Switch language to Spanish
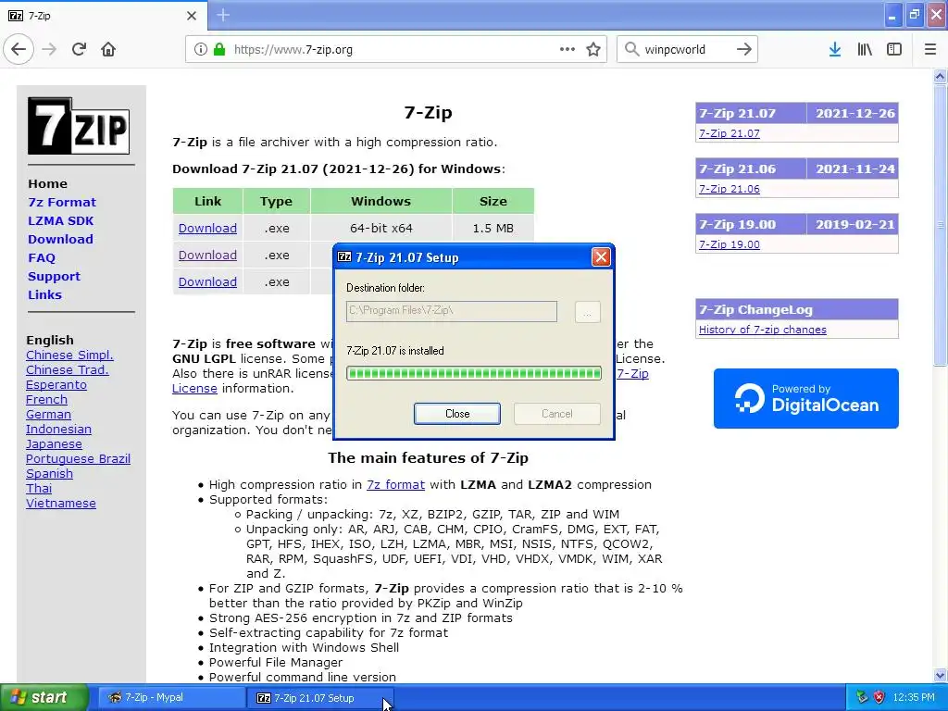This screenshot has width=948, height=711. (x=50, y=473)
